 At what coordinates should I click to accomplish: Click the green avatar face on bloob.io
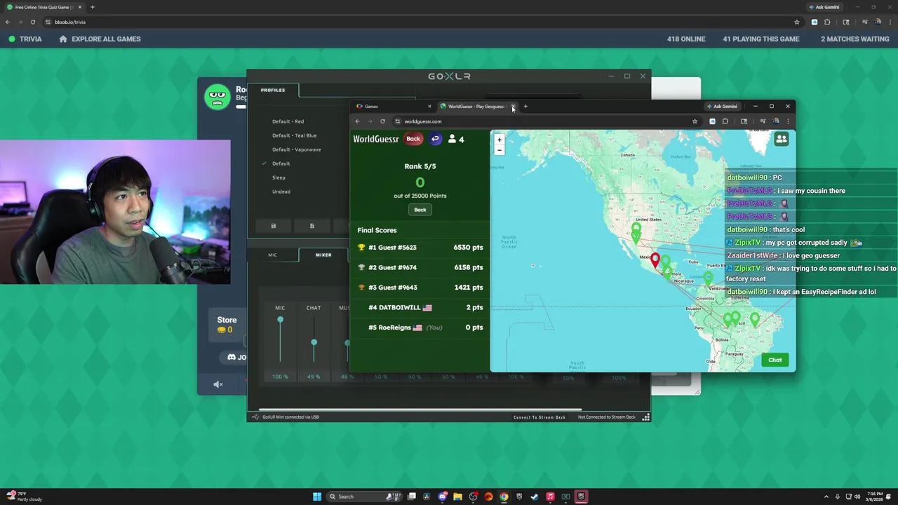217,97
